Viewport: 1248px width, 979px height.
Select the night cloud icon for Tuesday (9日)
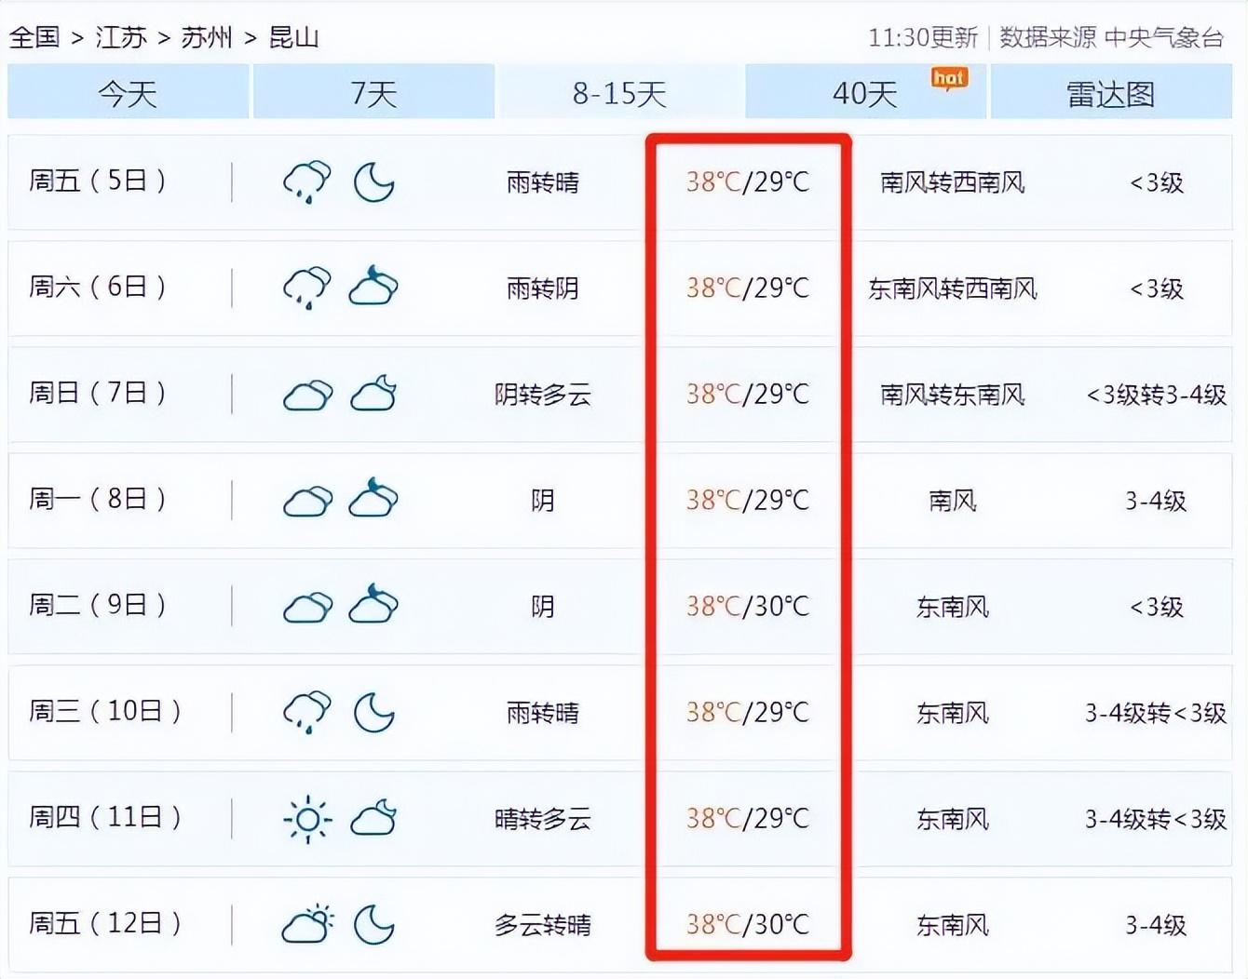click(x=372, y=605)
